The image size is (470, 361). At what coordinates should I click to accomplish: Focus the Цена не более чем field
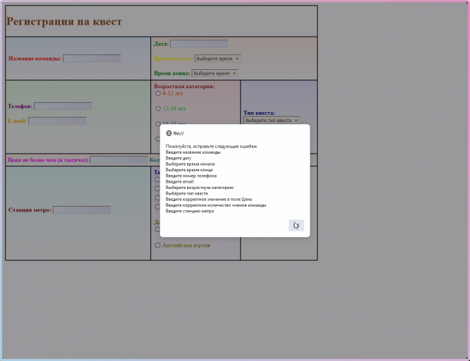click(119, 160)
